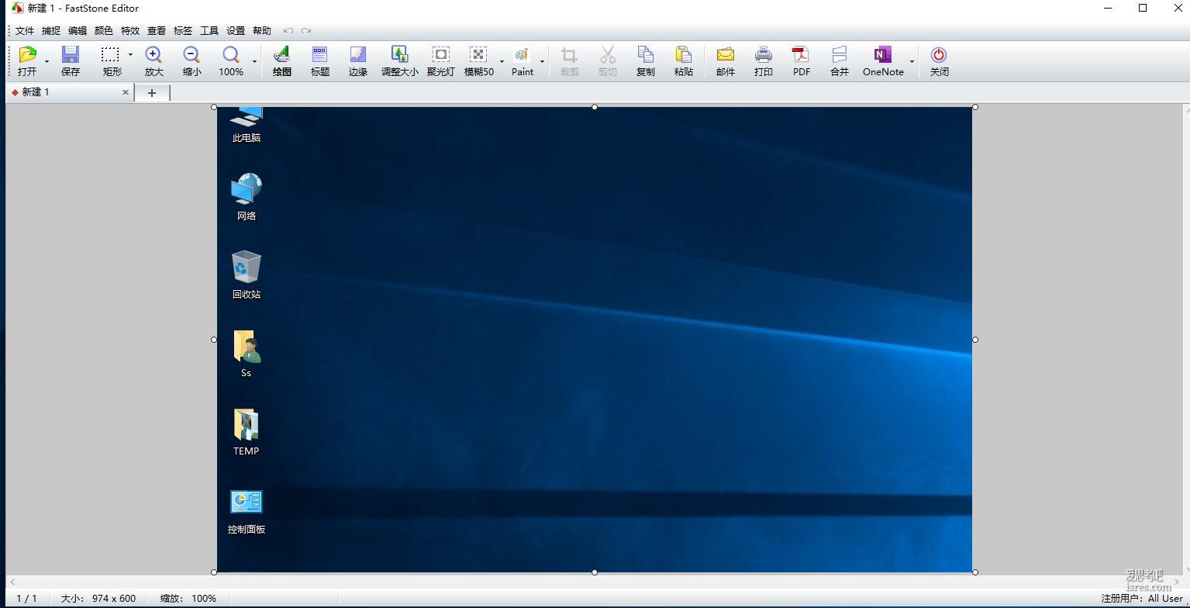Open the Tabs (标签) menu
The height and width of the screenshot is (608, 1190).
pos(183,31)
